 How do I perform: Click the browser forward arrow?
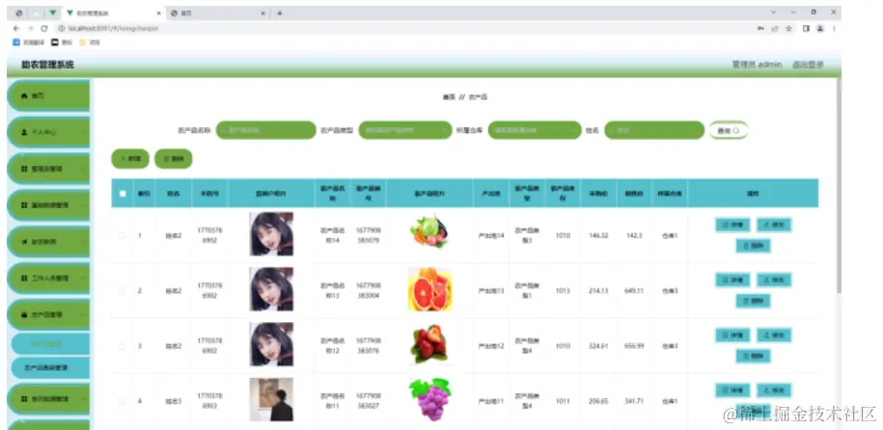point(31,28)
